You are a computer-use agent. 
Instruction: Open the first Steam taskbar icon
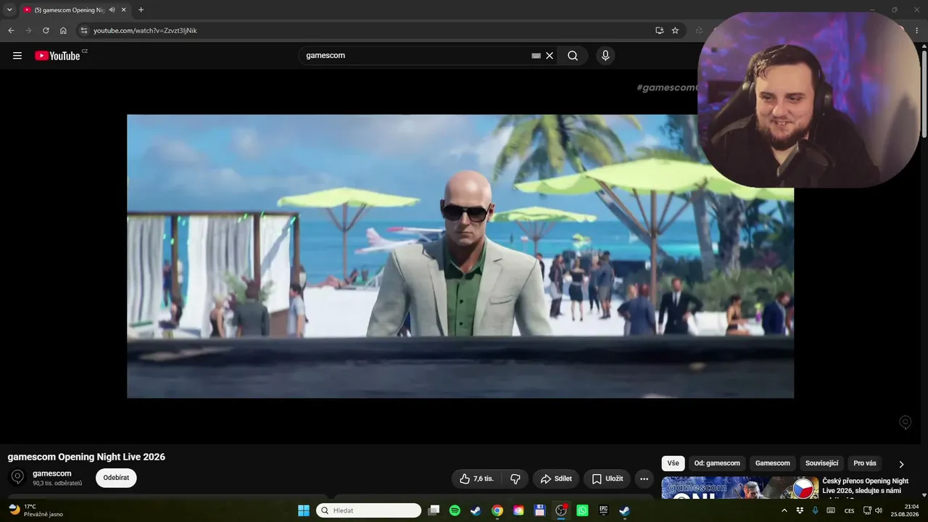click(x=476, y=510)
